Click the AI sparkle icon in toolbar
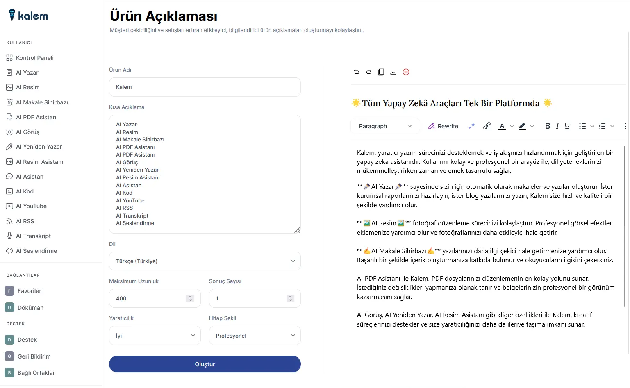 coord(472,126)
